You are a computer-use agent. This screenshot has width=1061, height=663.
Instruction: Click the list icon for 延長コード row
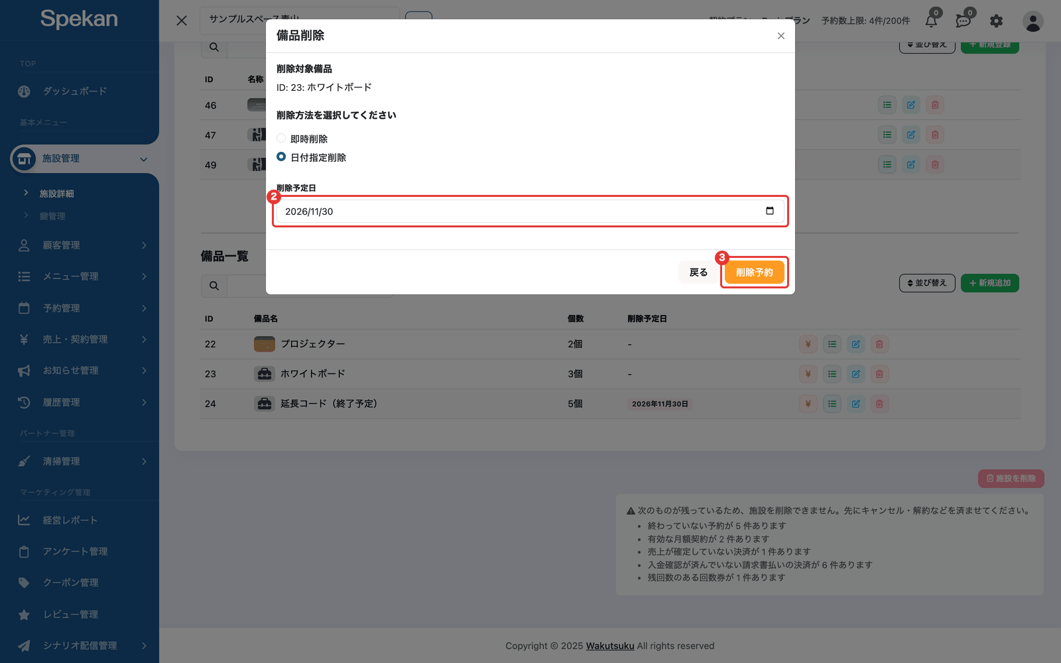832,404
